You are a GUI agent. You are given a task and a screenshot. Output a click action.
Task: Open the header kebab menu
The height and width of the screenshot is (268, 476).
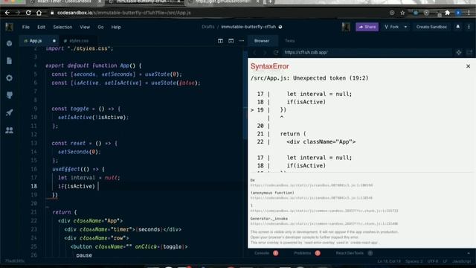[x=469, y=27]
